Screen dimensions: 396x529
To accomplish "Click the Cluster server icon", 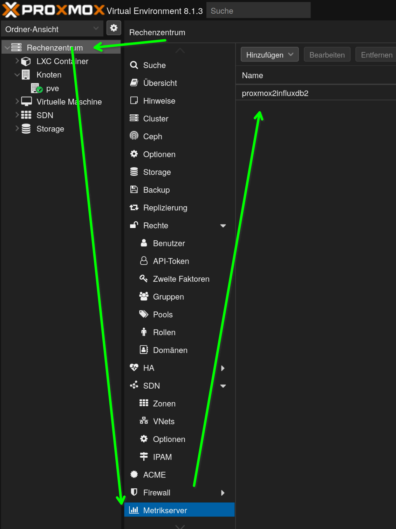I will pos(134,118).
